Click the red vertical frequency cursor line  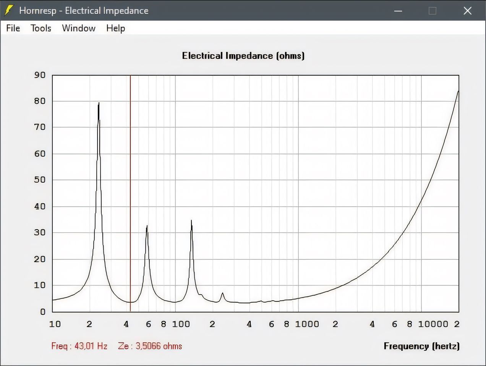click(x=130, y=191)
